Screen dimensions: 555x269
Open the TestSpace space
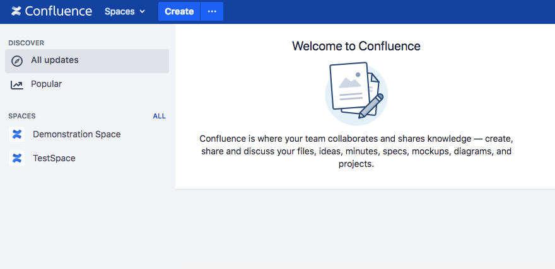54,158
